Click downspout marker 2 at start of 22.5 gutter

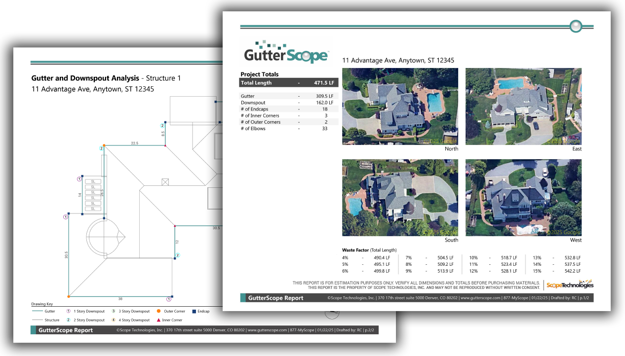click(x=102, y=148)
